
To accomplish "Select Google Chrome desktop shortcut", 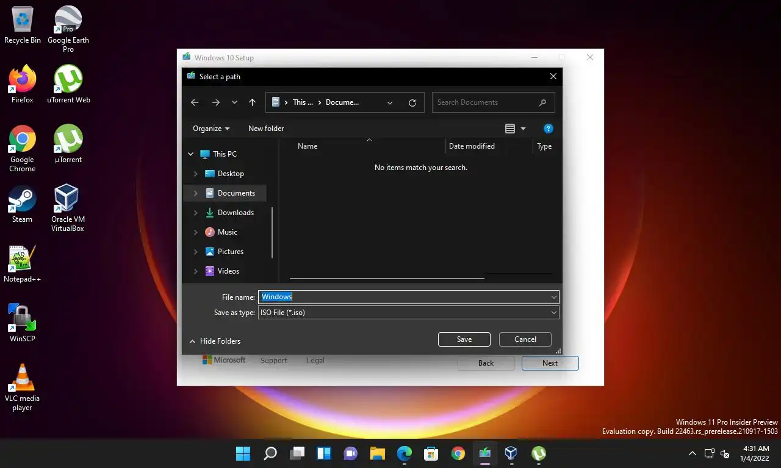I will point(23,149).
